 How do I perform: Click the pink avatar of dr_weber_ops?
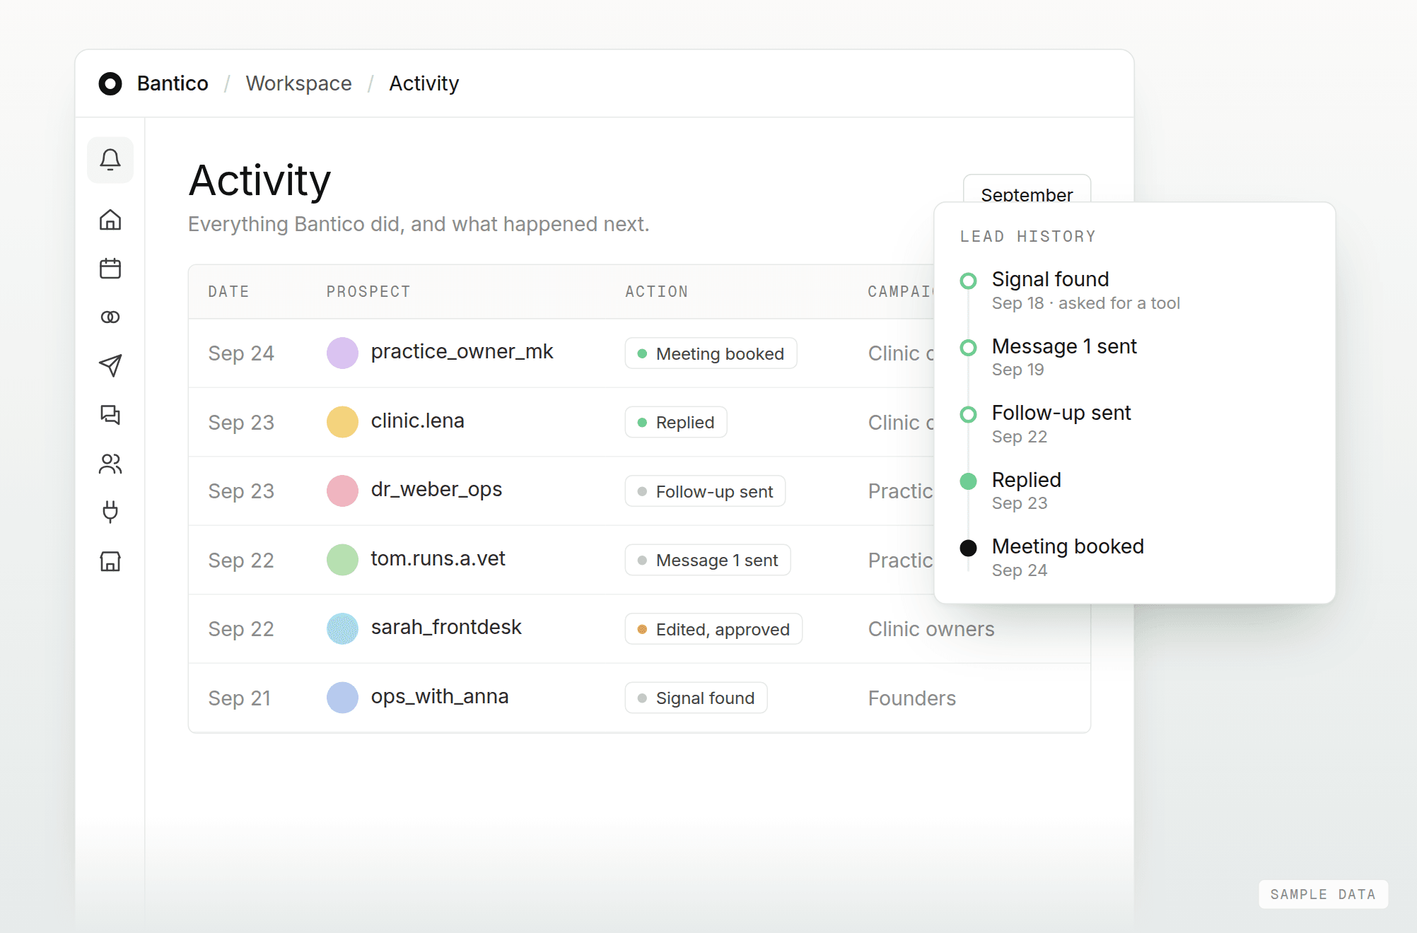coord(342,491)
